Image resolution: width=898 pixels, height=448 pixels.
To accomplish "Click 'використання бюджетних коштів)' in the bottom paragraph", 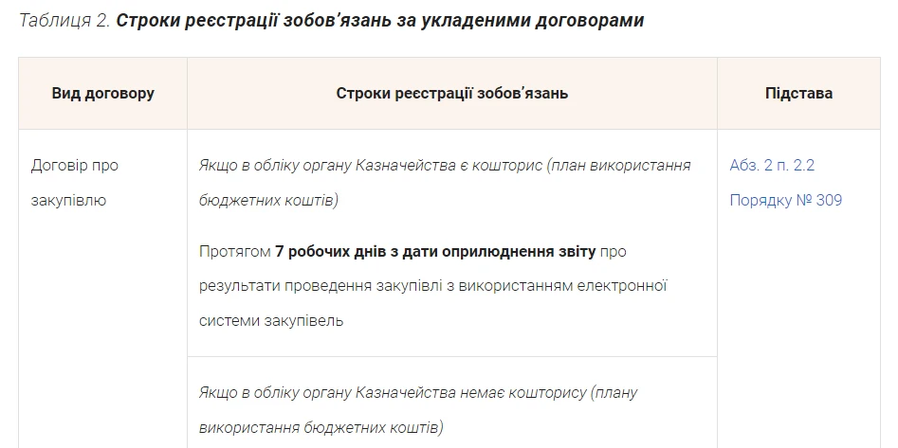I will click(x=321, y=425).
